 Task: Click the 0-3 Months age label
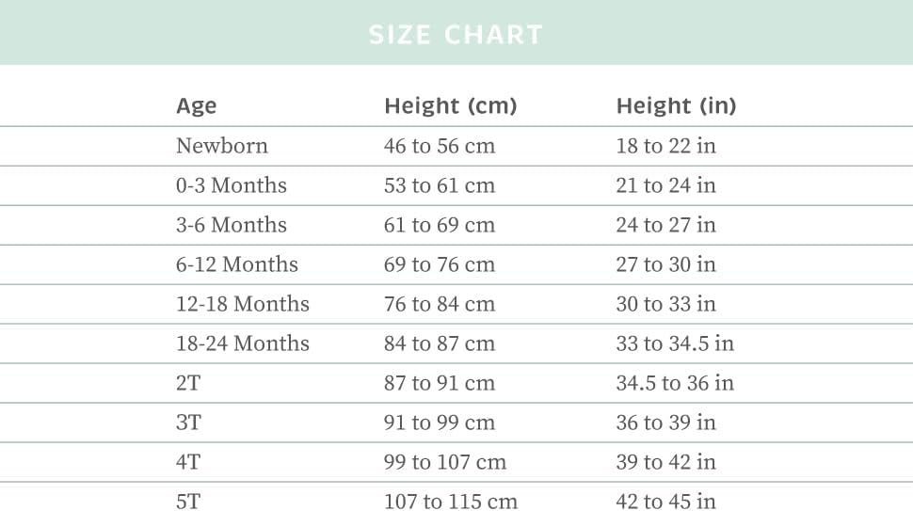point(231,185)
